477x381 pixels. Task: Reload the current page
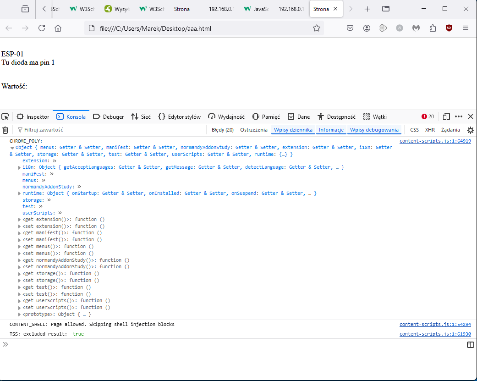42,28
